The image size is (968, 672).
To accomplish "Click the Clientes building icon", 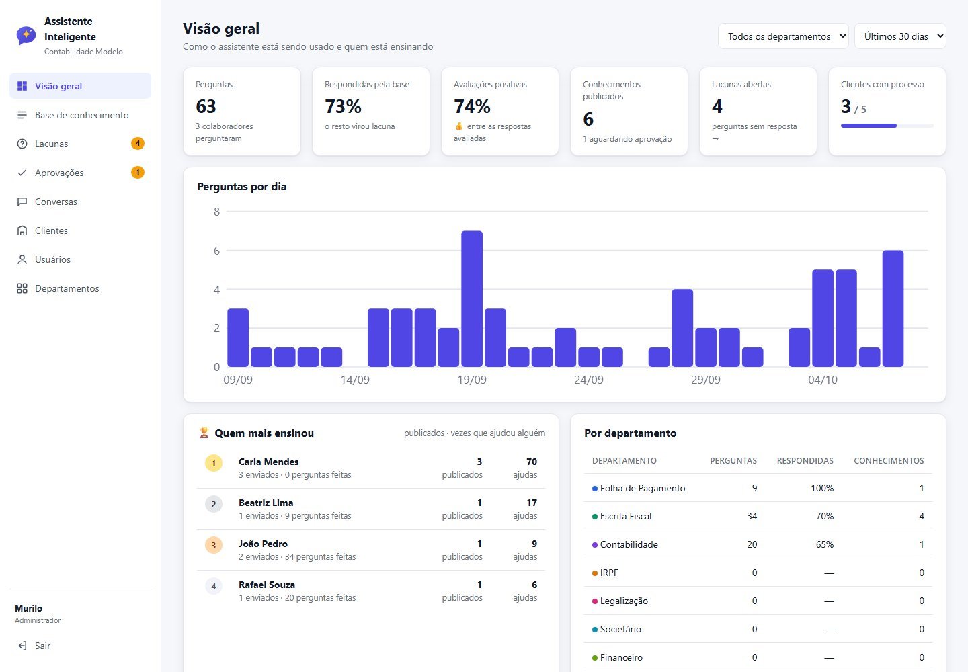I will (22, 230).
